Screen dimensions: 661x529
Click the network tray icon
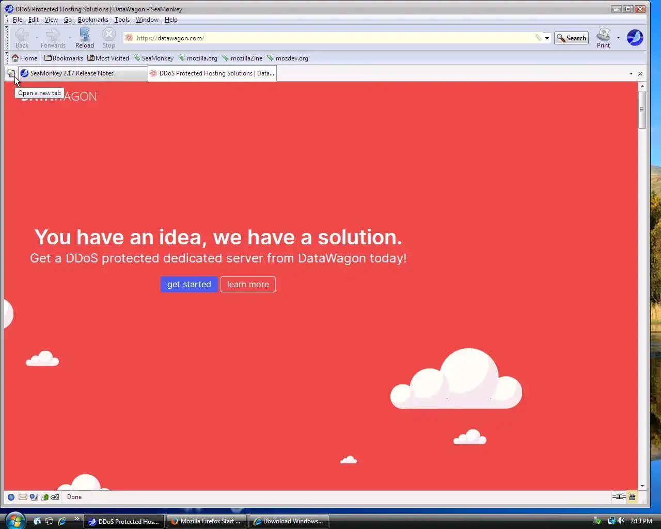pos(611,521)
